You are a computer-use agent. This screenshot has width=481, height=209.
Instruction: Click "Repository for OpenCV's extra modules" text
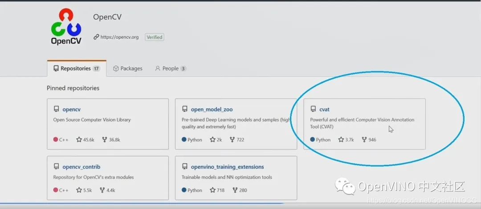[94, 177]
